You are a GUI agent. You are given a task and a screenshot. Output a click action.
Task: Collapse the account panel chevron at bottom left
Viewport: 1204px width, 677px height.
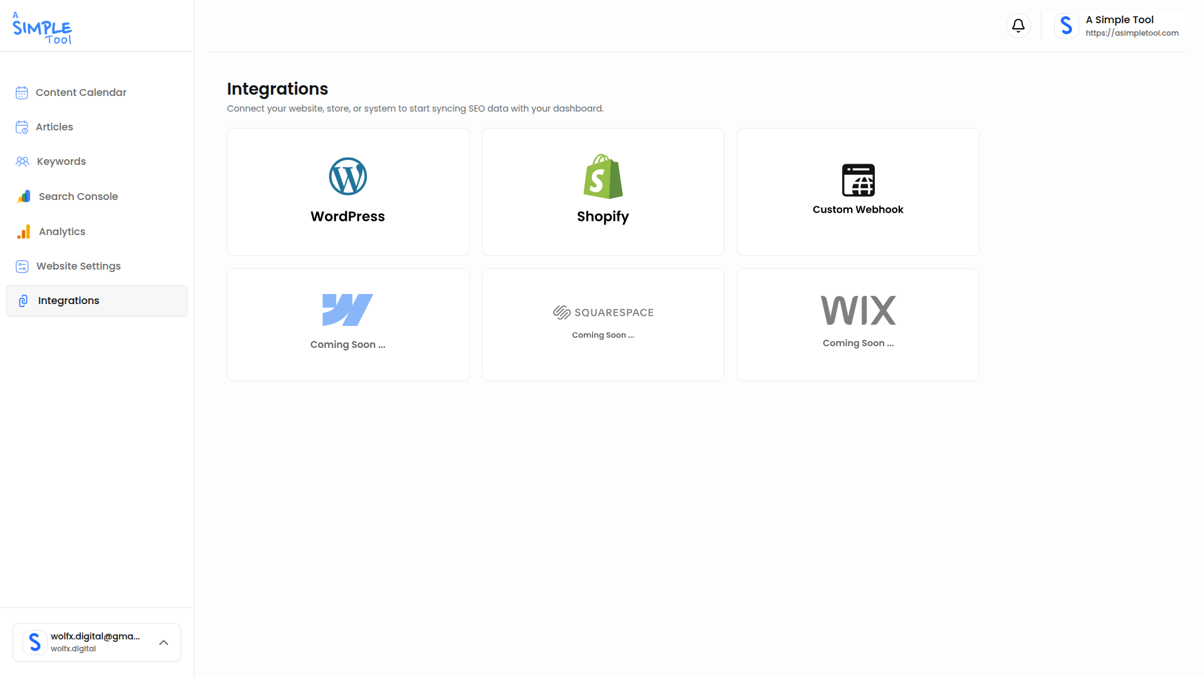(164, 643)
